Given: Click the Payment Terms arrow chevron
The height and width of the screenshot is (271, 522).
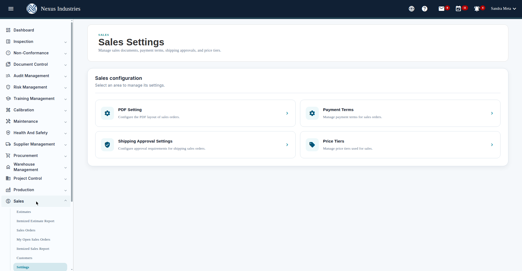Looking at the screenshot, I should coord(492,113).
